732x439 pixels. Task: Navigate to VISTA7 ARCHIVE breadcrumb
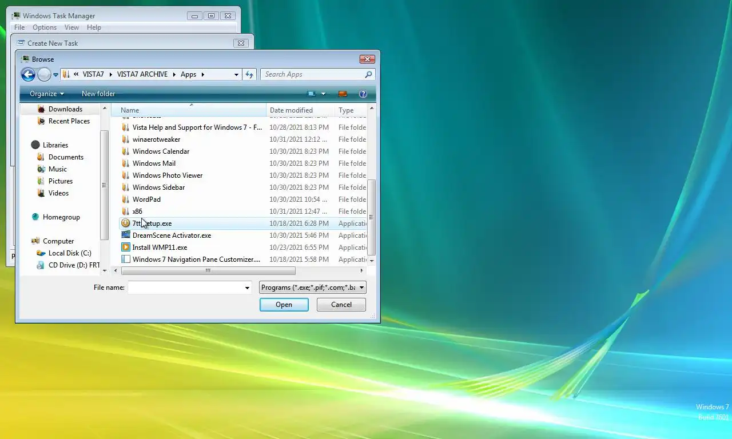pos(142,74)
